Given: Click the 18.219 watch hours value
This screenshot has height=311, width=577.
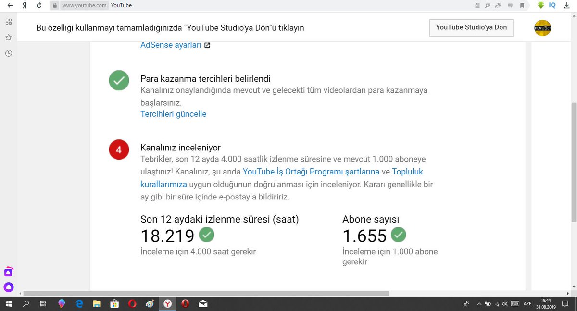Looking at the screenshot, I should click(167, 236).
